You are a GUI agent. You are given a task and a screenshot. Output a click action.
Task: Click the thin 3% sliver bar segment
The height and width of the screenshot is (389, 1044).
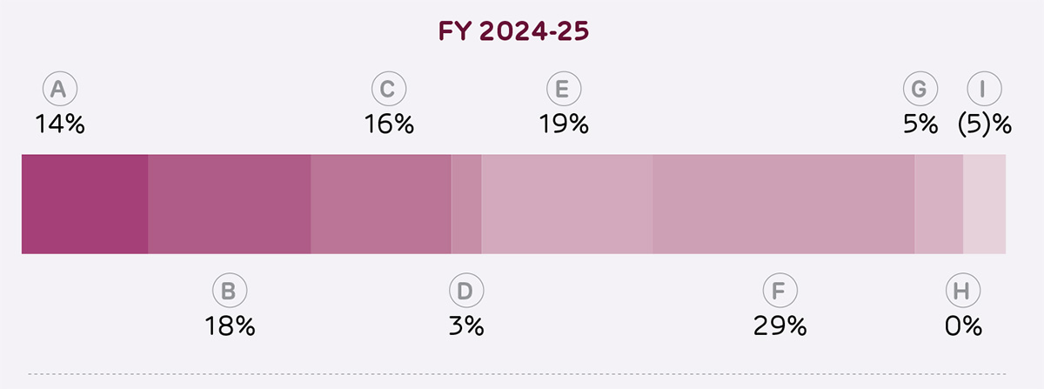pos(466,205)
